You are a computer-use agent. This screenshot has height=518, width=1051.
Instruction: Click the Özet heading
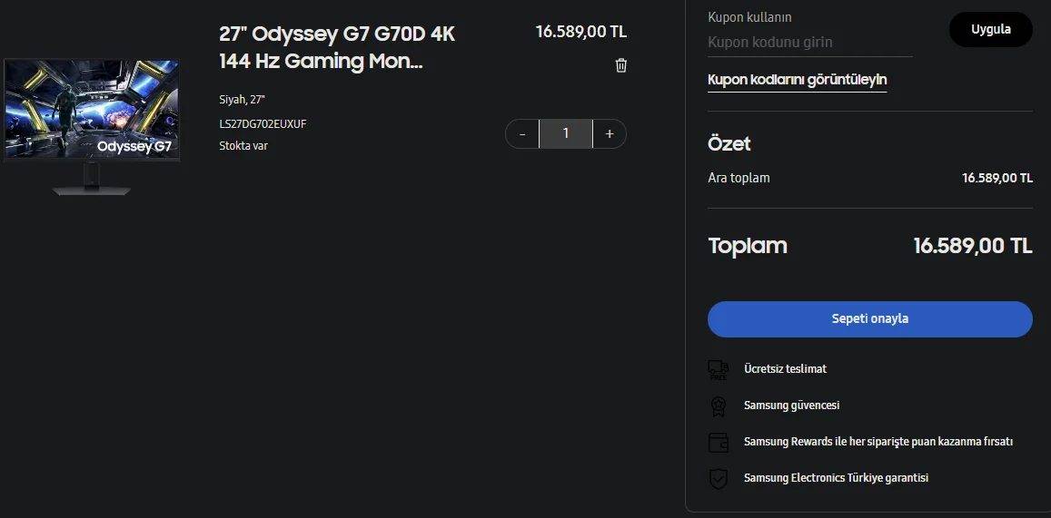[729, 144]
